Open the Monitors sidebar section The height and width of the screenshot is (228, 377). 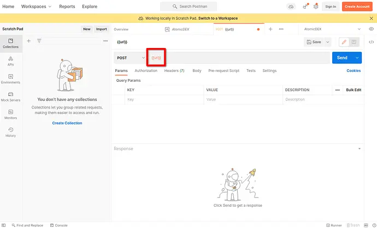[x=10, y=114]
